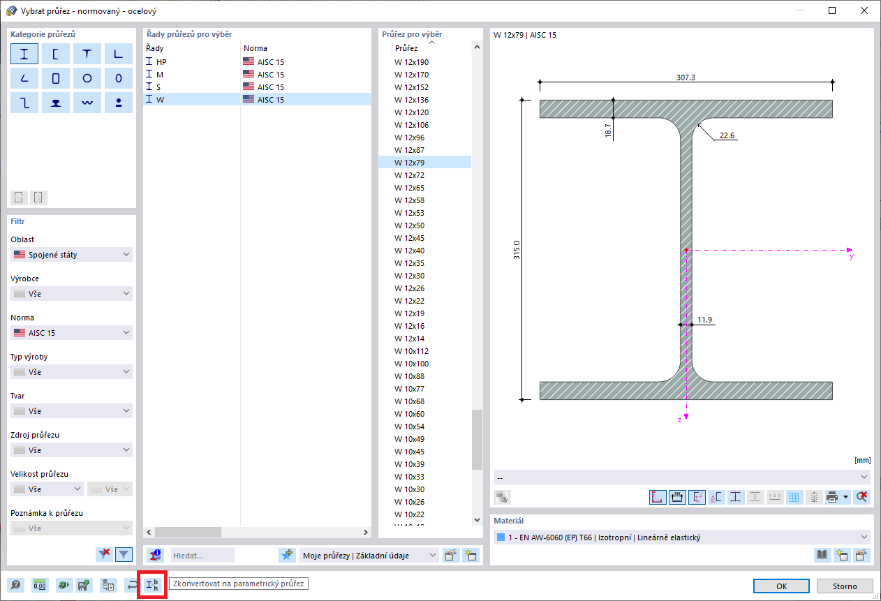Screen dimensions: 881x601
Task: Select the channel section category icon
Action: pyautogui.click(x=56, y=53)
